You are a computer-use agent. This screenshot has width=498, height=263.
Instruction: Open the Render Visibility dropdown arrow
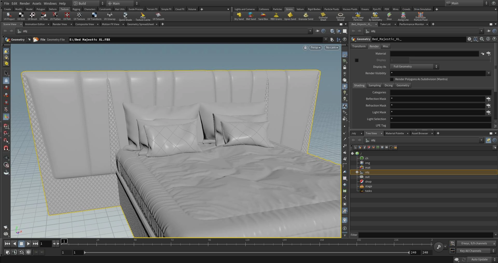point(488,73)
